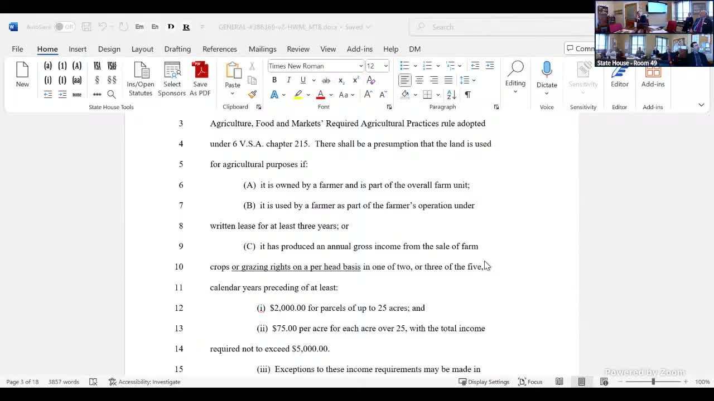The image size is (714, 401).
Task: Create a New document
Action: (22, 75)
